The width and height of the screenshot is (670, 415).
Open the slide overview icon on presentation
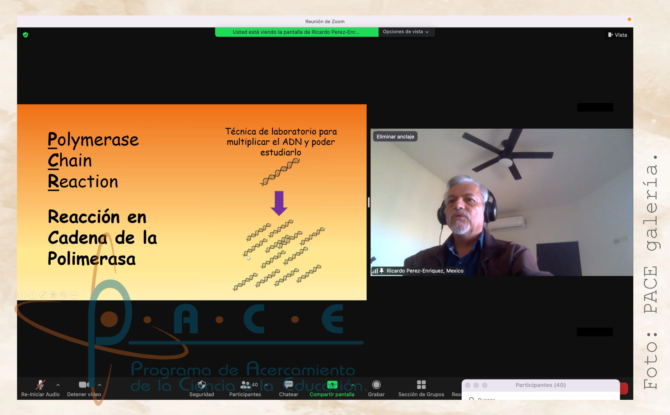tap(53, 295)
